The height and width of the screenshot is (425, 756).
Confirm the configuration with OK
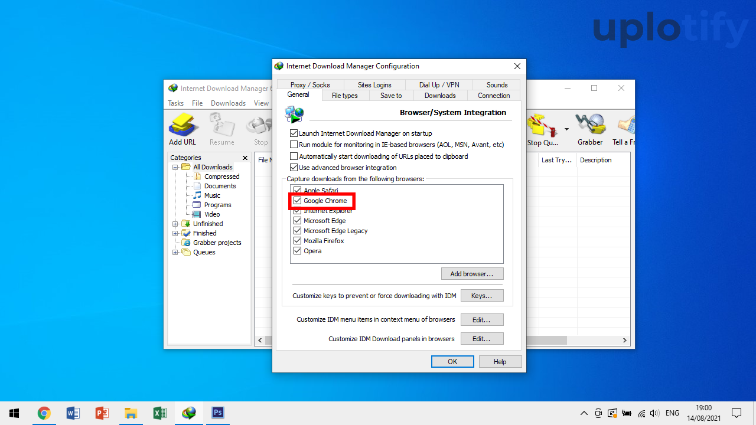(452, 362)
